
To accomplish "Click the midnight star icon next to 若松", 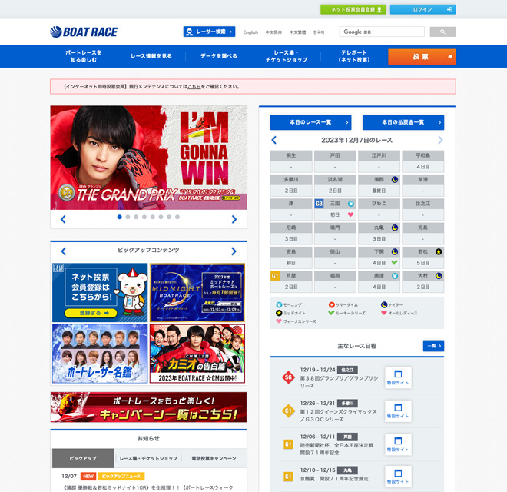I will pyautogui.click(x=439, y=252).
